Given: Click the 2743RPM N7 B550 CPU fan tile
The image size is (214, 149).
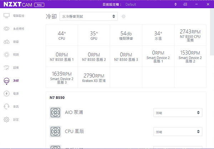Looking at the screenshot, I should pos(190,35).
